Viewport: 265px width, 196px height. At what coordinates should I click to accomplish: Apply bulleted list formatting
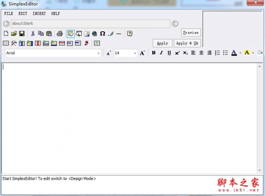click(x=225, y=53)
